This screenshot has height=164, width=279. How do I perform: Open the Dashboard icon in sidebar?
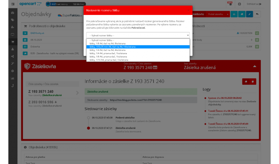[x=13, y=13]
